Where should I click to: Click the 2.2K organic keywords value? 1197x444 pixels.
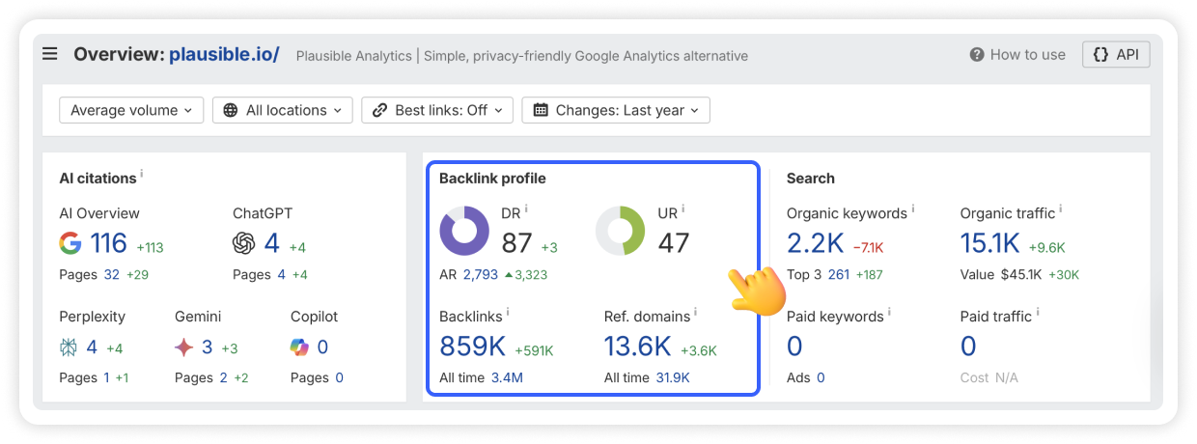point(815,243)
